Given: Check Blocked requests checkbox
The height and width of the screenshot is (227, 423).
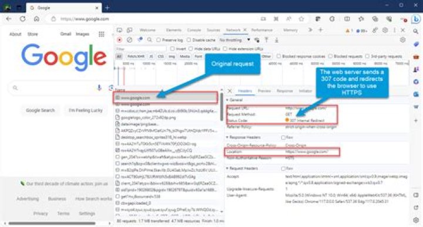Looking at the screenshot, I should click(x=330, y=56).
